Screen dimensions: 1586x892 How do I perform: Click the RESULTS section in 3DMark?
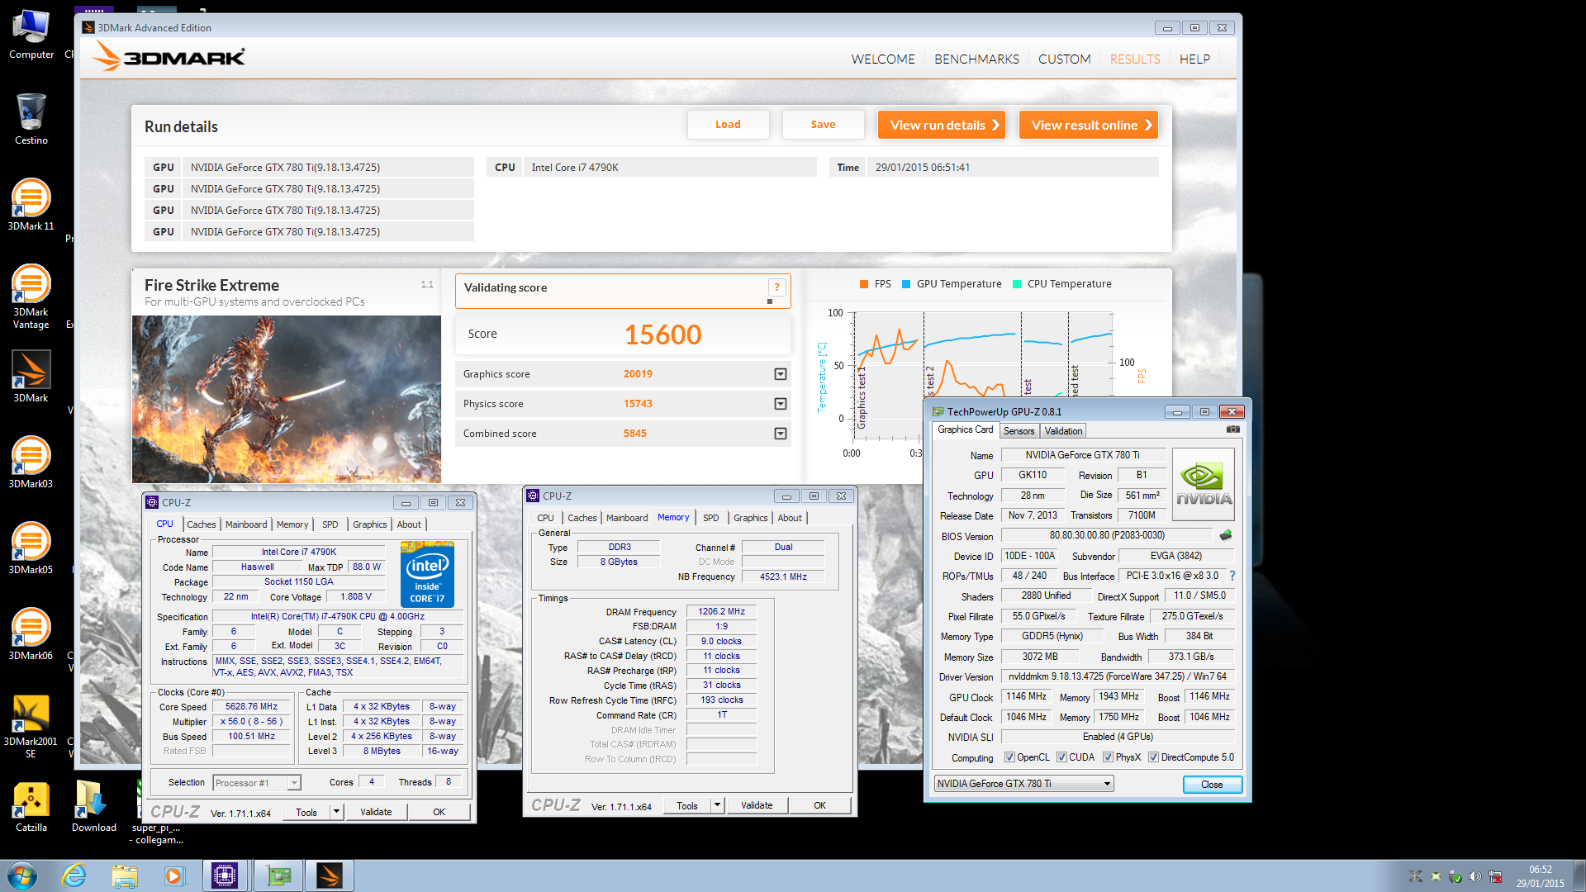point(1135,59)
